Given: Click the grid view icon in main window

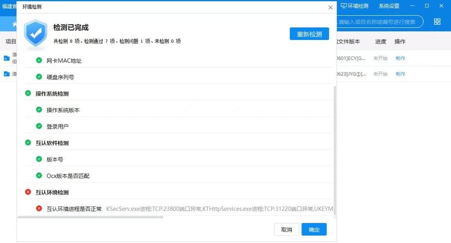Looking at the screenshot, I should coord(437,21).
